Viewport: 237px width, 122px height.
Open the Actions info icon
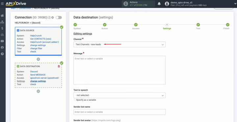point(126,4)
